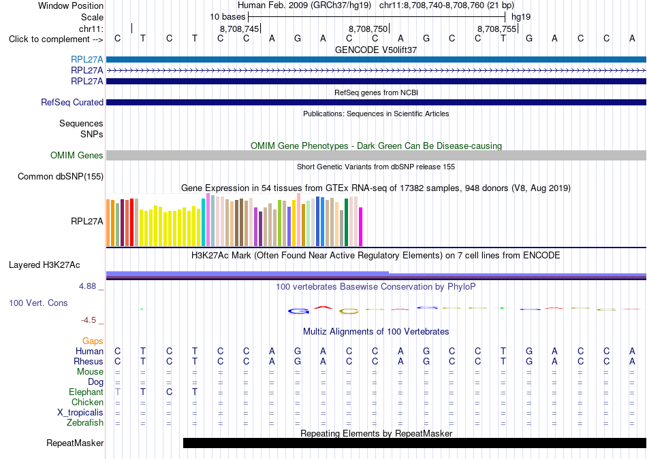
Task: Open 'Publications: Sequences in Scientific Articles' title
Action: click(x=376, y=114)
